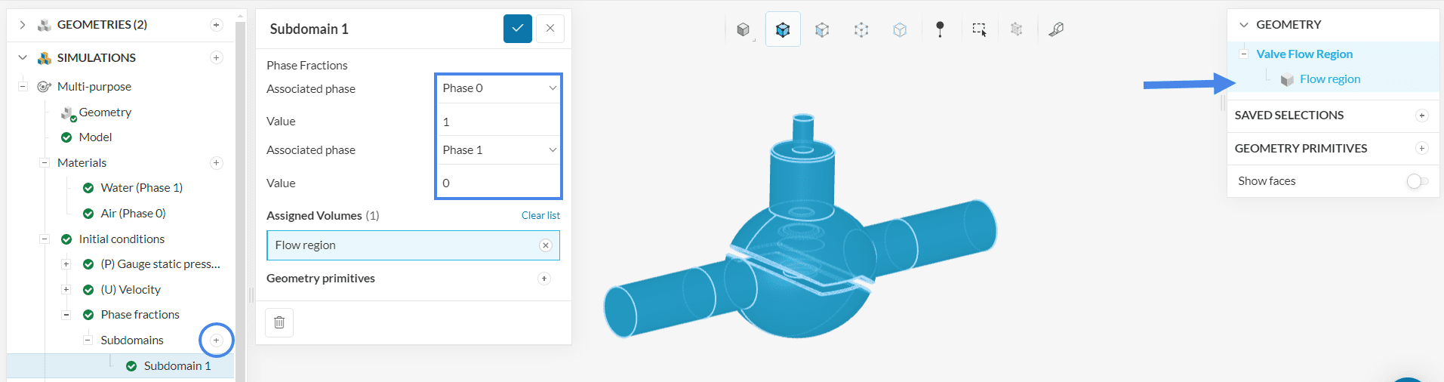Toggle the Show faces switch
This screenshot has width=1444, height=382.
click(1417, 181)
